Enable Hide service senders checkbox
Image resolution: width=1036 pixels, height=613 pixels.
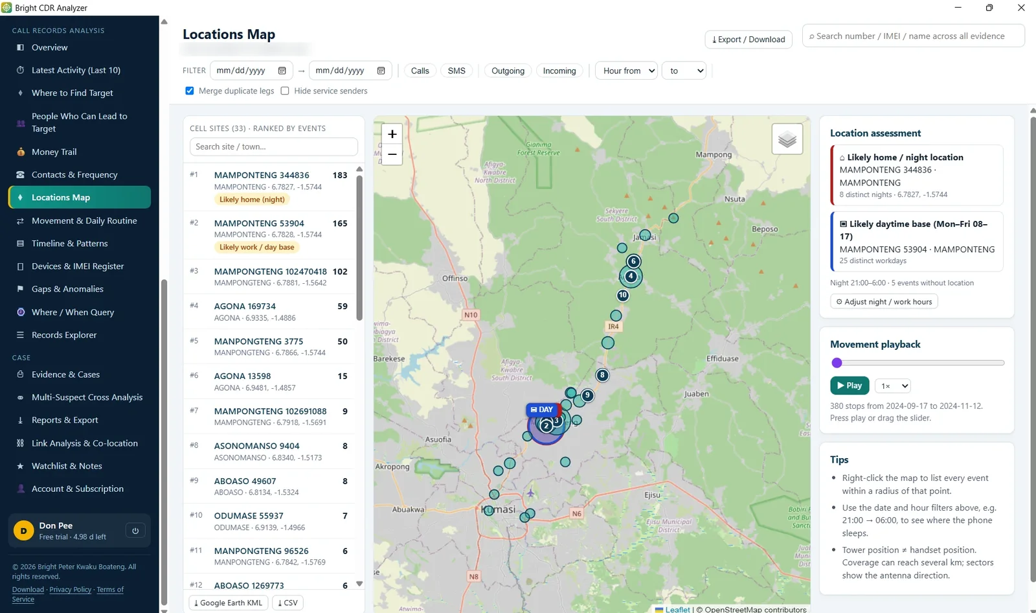(x=285, y=91)
